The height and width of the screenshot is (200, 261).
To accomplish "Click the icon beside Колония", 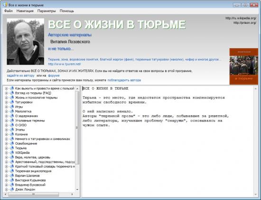I will pyautogui.click(x=12, y=134).
